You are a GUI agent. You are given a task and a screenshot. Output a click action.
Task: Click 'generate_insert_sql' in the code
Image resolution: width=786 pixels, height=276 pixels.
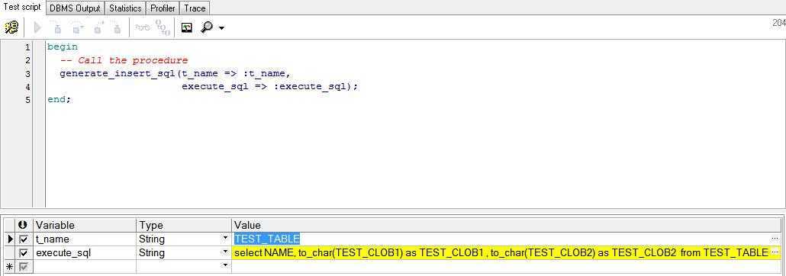pos(118,74)
